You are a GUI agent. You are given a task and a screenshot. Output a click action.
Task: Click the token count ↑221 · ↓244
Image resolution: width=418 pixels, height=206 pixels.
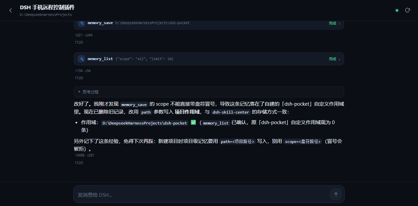[x=84, y=35]
